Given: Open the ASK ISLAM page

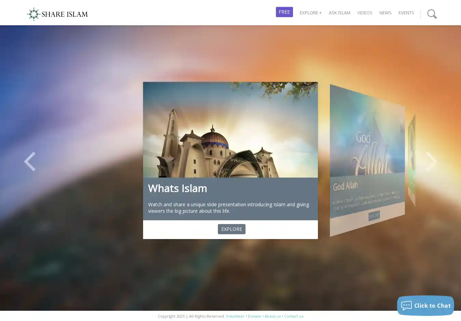Looking at the screenshot, I should pyautogui.click(x=339, y=13).
